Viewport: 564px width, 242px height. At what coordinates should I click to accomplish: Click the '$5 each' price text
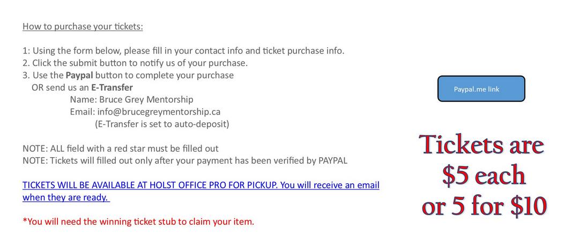coord(484,175)
